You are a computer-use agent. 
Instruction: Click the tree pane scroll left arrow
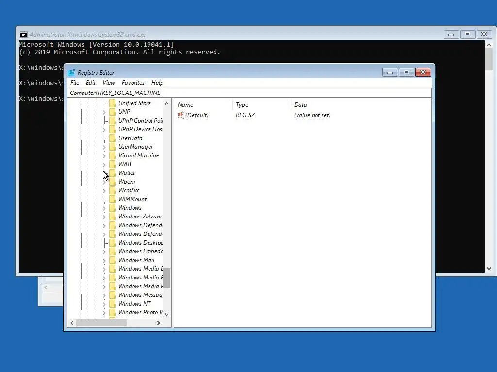[72, 323]
